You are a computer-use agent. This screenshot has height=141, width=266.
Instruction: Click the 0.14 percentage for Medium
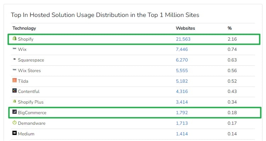point(232,134)
